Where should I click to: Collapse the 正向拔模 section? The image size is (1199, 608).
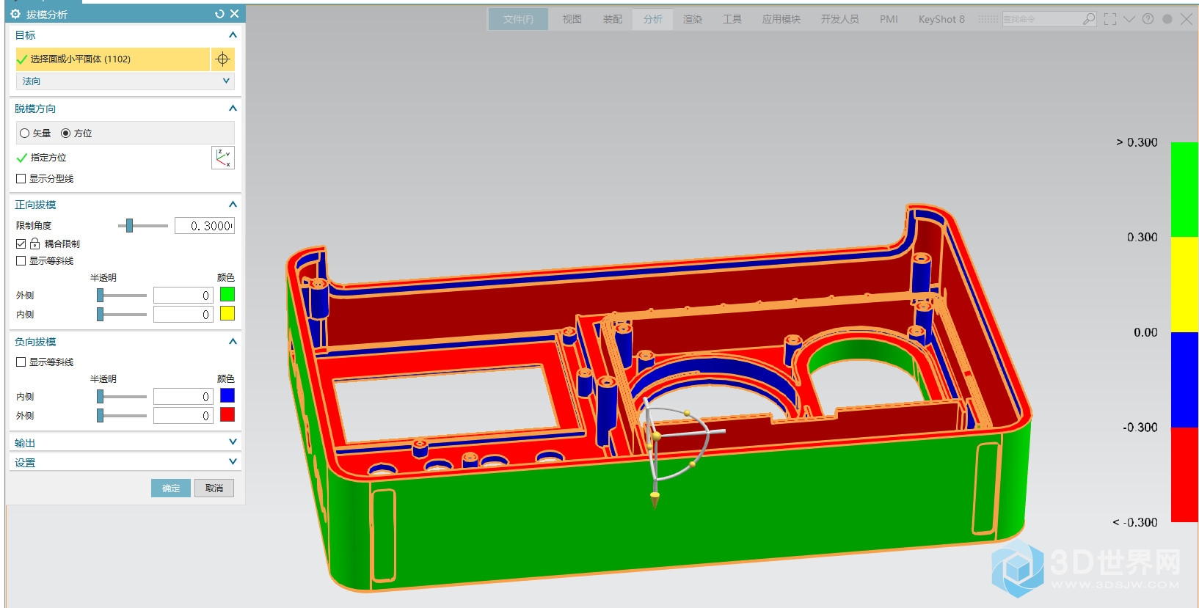pyautogui.click(x=233, y=204)
